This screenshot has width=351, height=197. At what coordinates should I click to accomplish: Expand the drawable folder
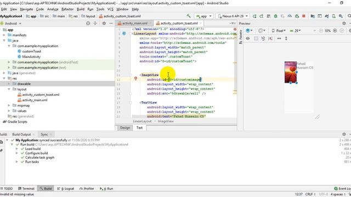coord(9,84)
